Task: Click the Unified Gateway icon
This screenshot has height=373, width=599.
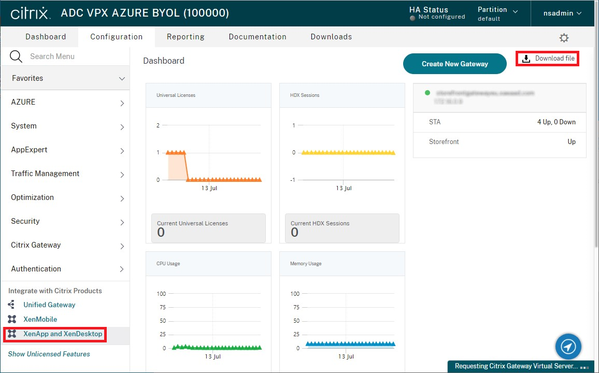Action: tap(11, 305)
